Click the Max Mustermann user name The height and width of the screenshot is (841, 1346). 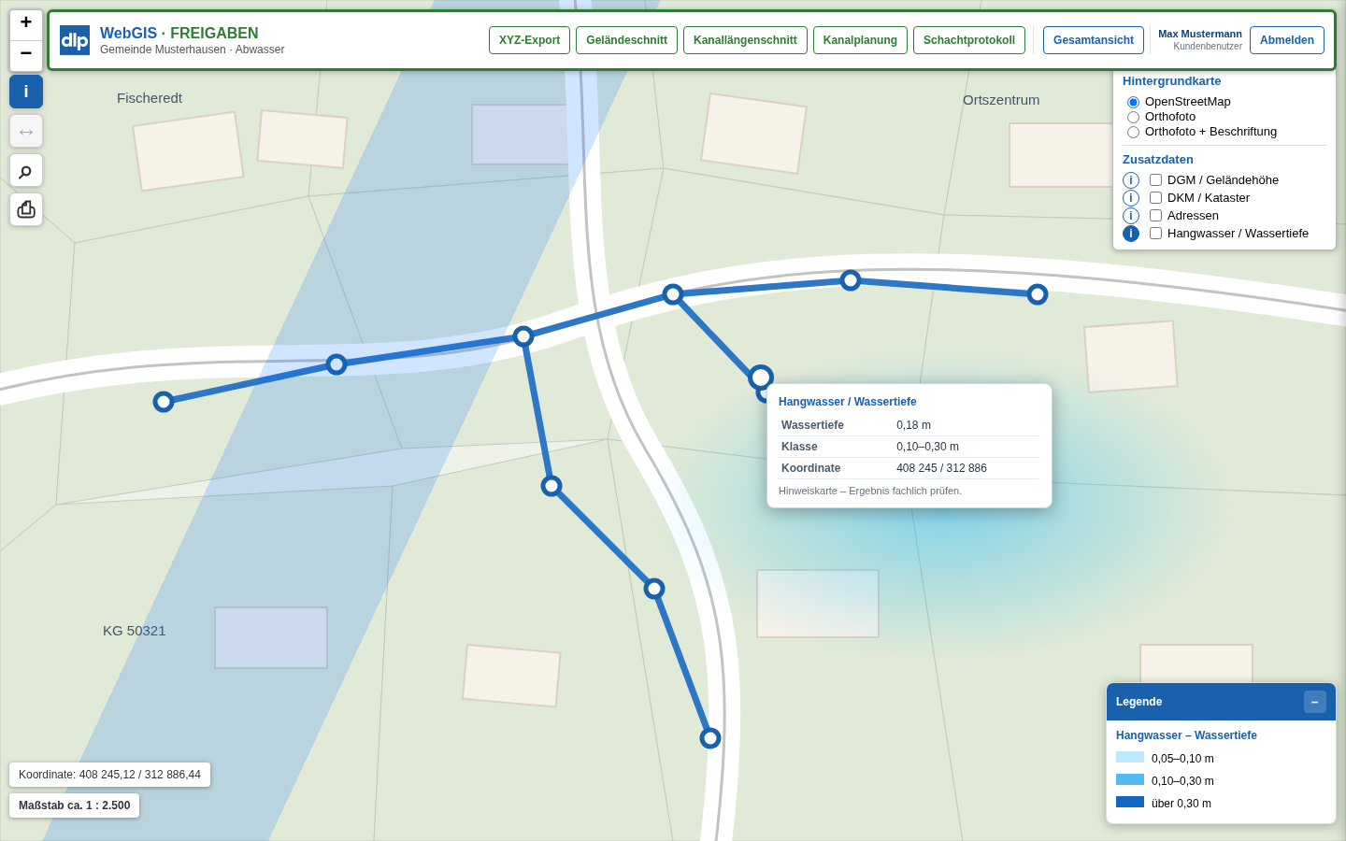1200,34
